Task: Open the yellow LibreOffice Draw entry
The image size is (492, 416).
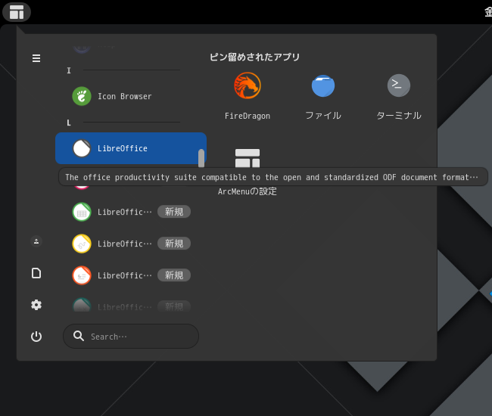Action: point(131,244)
